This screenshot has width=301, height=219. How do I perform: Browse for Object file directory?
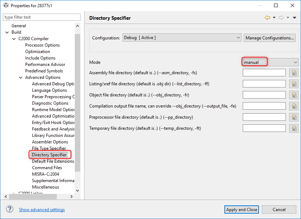[294, 95]
